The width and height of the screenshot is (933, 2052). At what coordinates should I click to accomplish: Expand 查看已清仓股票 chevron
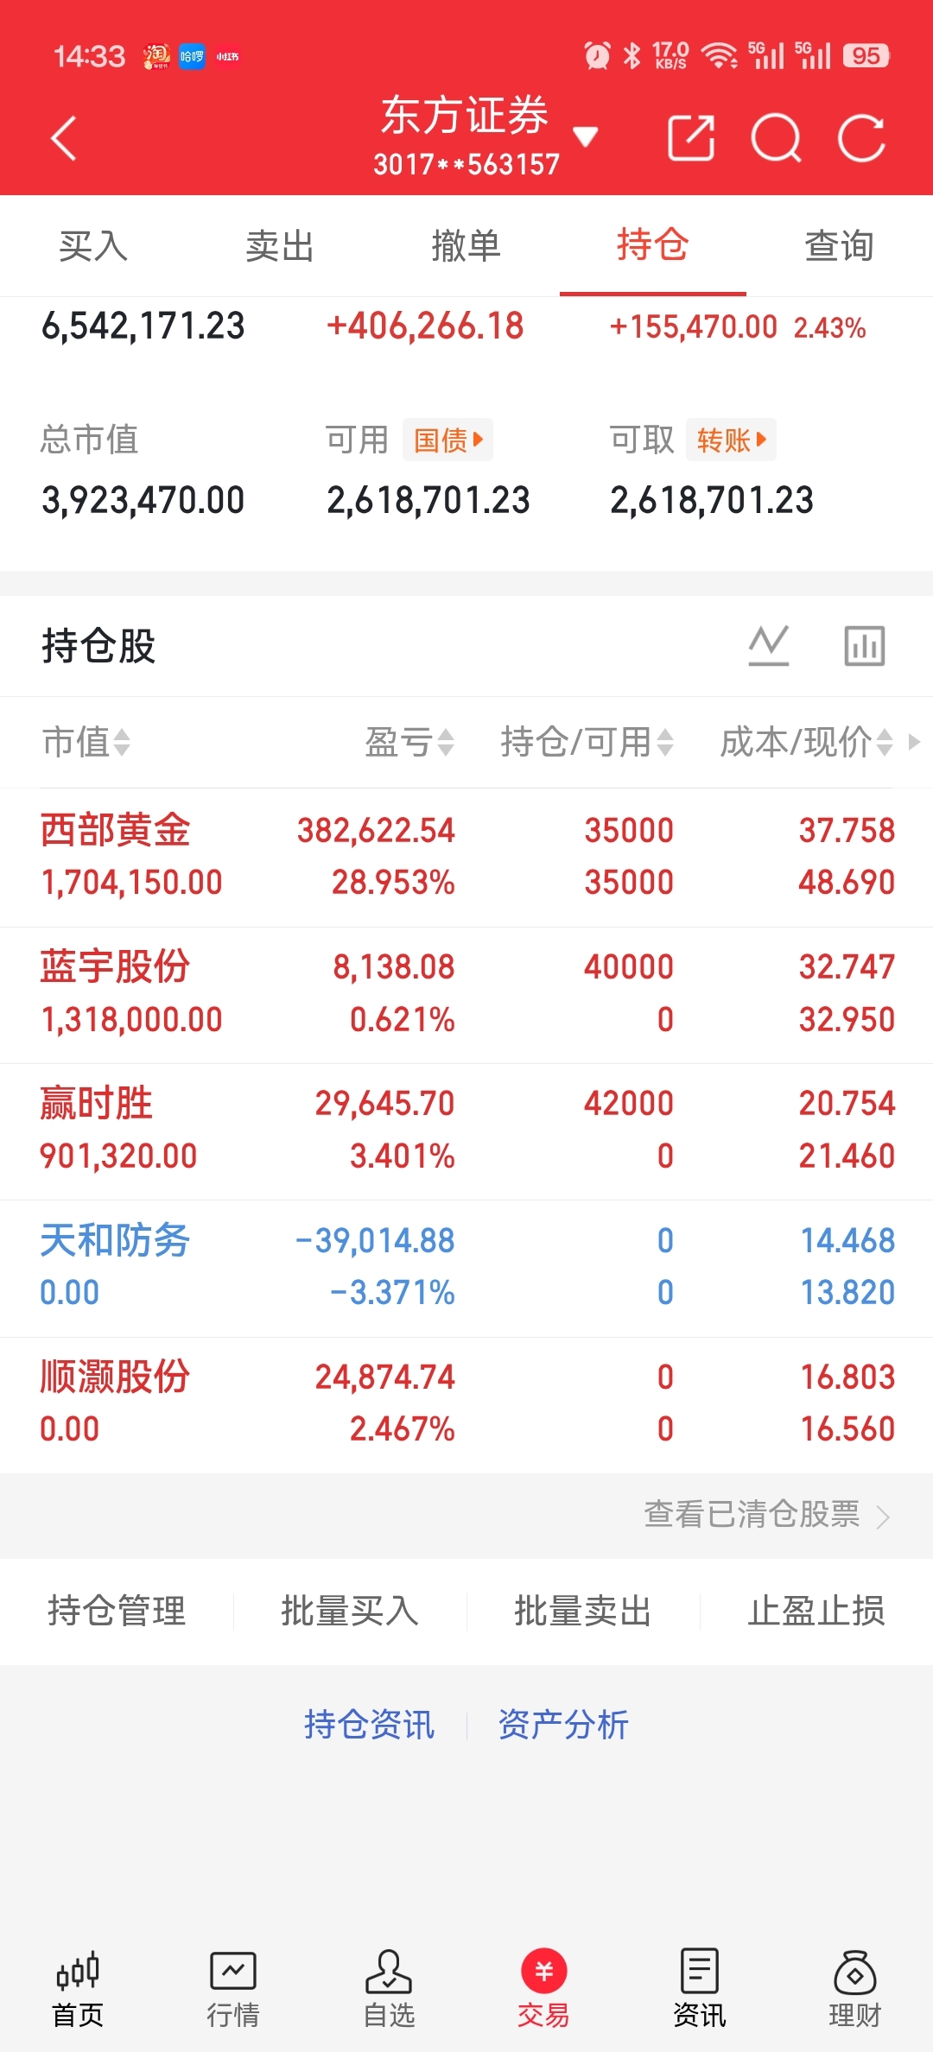pyautogui.click(x=882, y=1517)
